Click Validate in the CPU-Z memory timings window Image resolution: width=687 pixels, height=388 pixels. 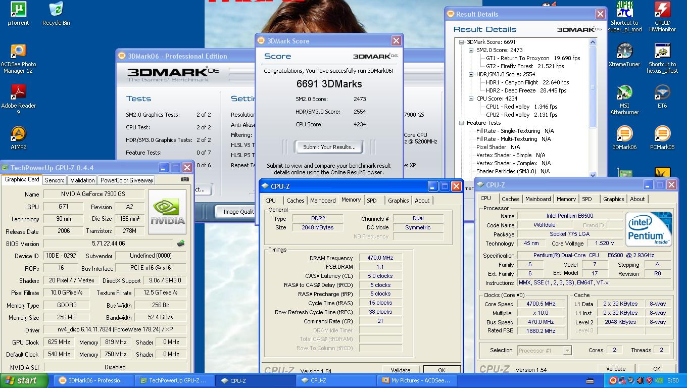pyautogui.click(x=401, y=370)
